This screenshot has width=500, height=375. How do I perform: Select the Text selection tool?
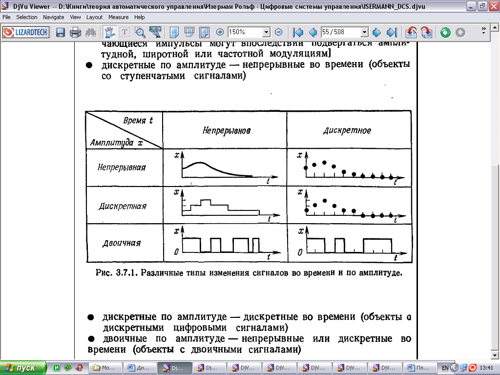click(x=125, y=32)
